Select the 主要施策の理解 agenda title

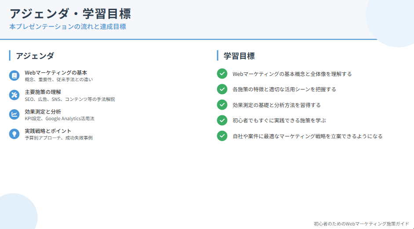pos(43,92)
